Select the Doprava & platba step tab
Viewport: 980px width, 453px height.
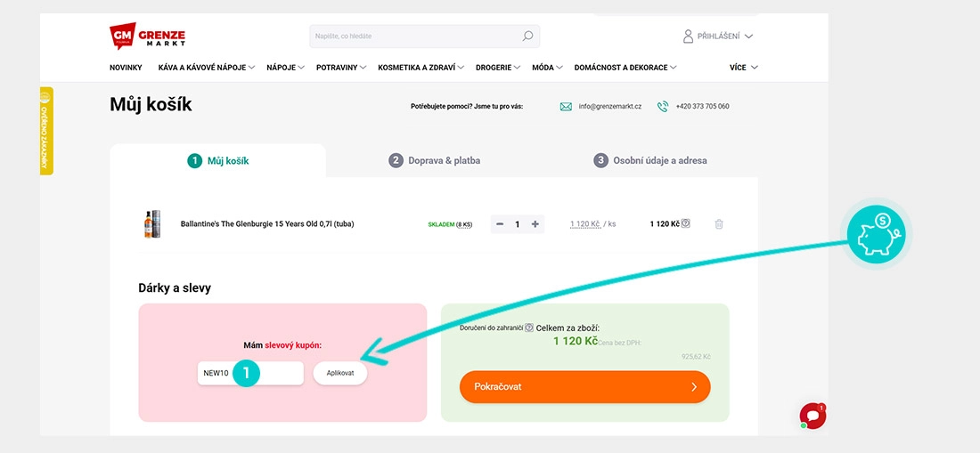(435, 160)
